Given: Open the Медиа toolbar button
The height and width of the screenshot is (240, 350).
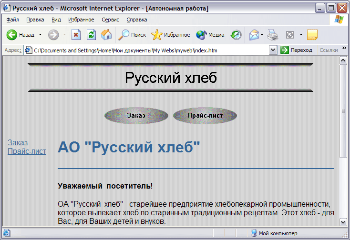Looking at the screenshot, I should coord(210,35).
